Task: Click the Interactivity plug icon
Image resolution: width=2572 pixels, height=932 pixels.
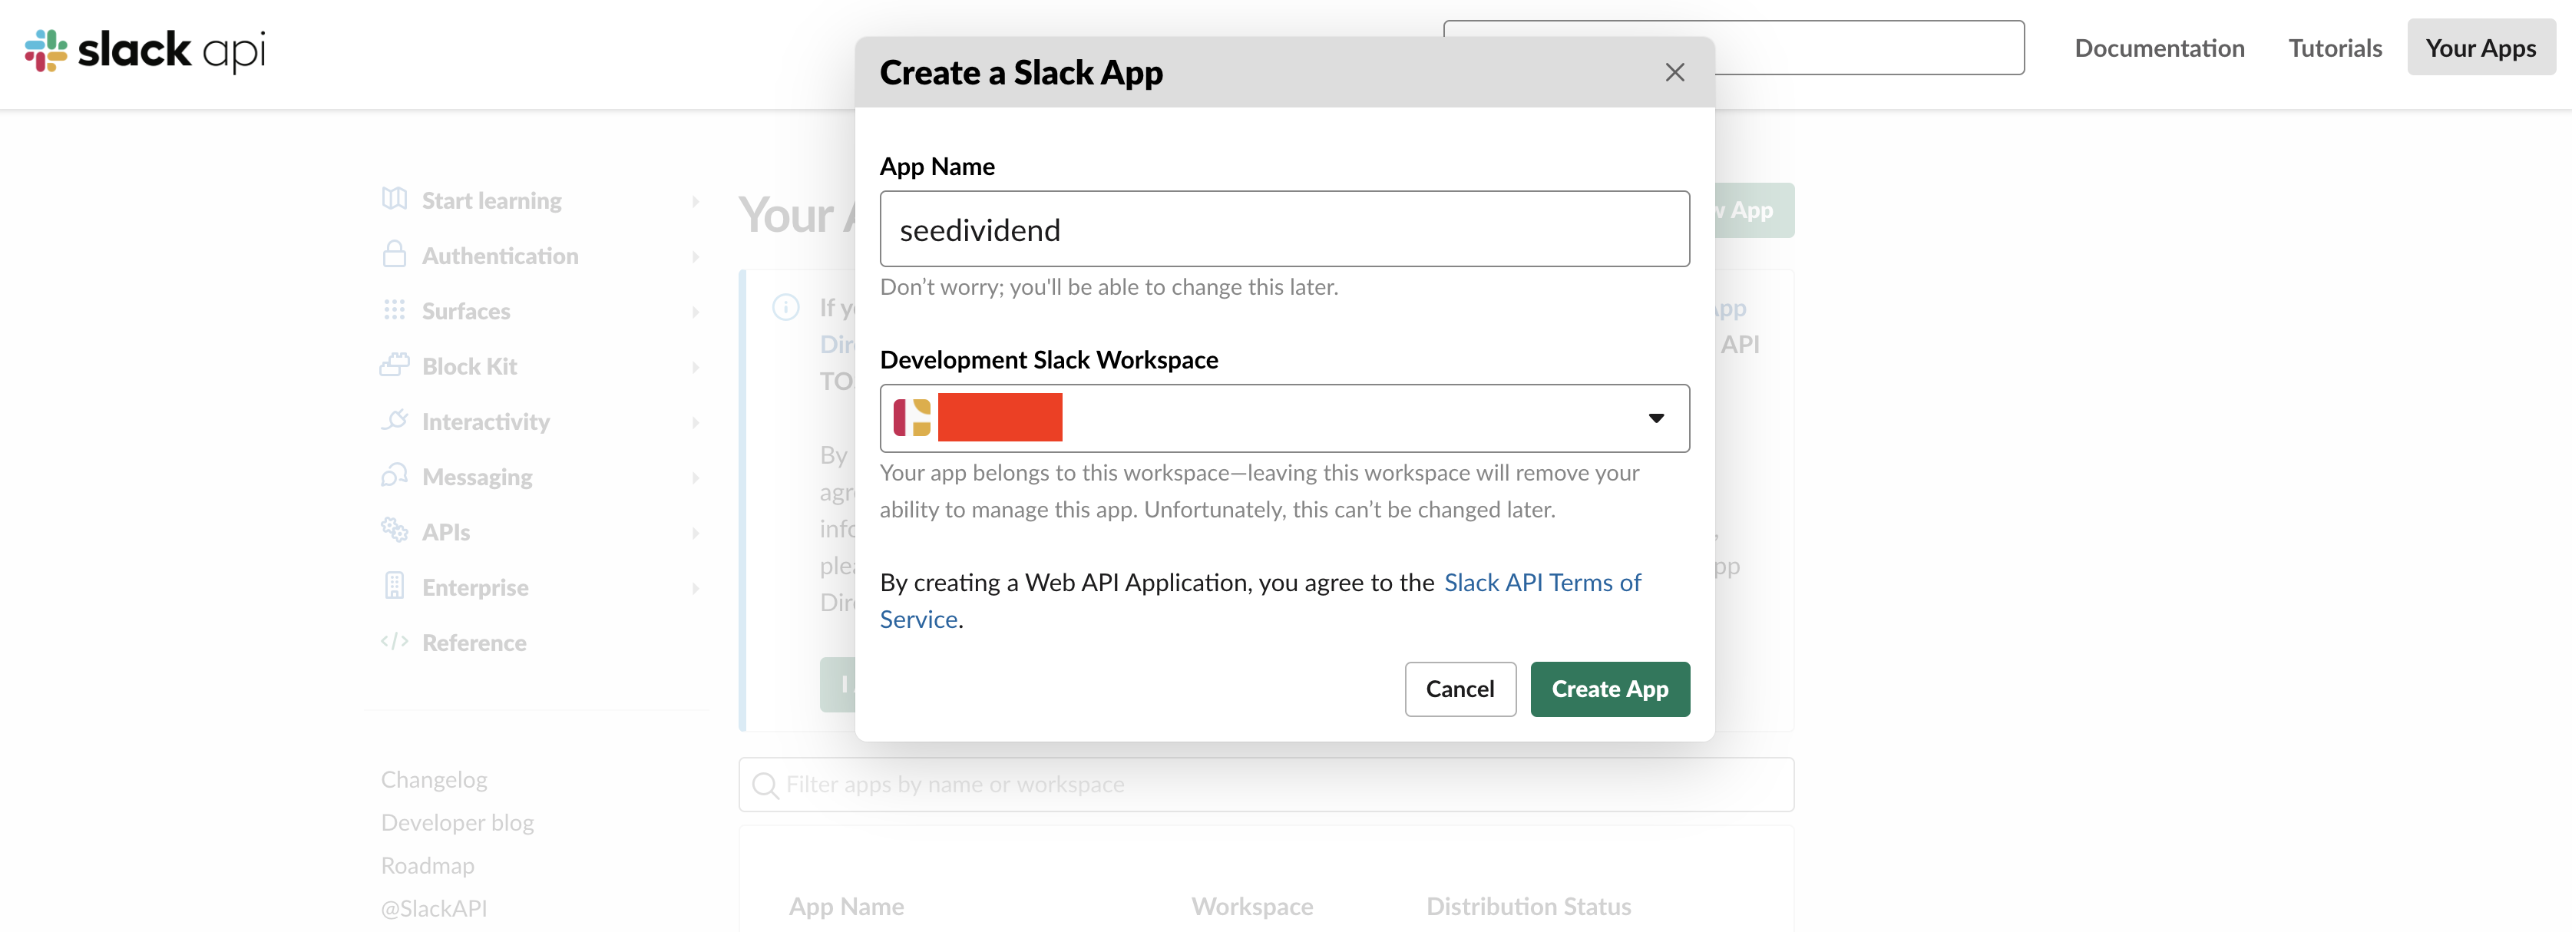Action: [395, 420]
